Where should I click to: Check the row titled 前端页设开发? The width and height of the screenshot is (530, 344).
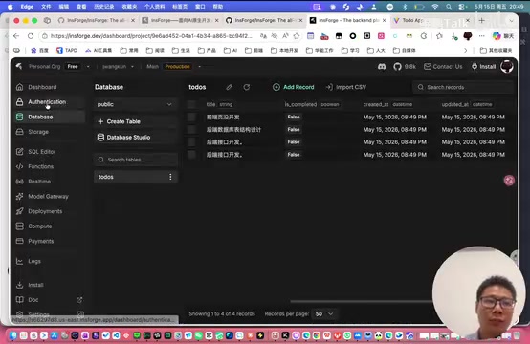click(191, 118)
